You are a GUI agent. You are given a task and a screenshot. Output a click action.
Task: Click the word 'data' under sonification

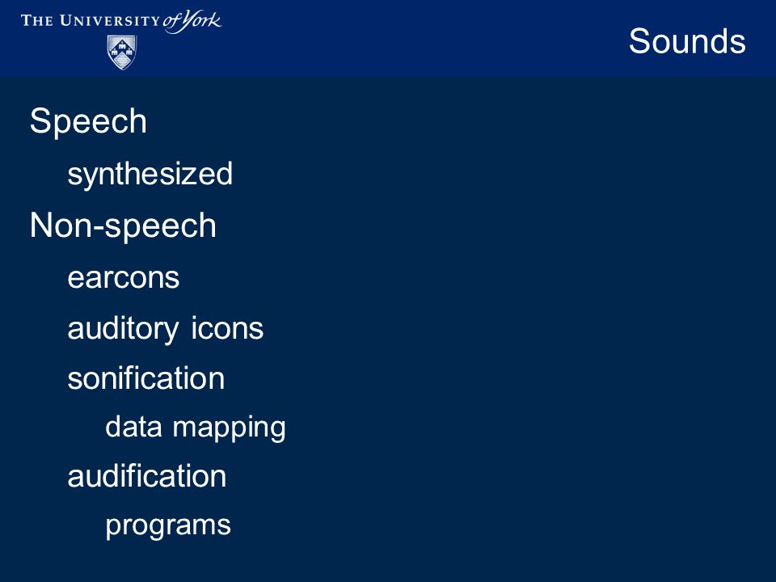[x=133, y=427]
